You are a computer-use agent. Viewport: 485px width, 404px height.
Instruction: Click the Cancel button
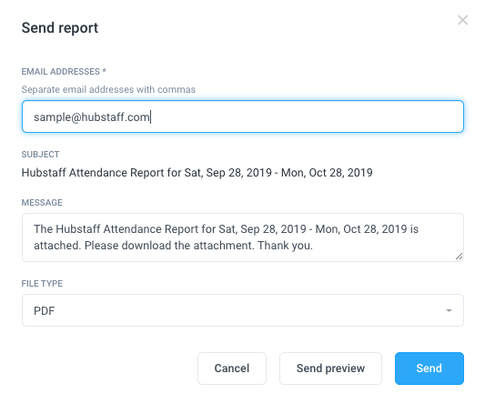(x=232, y=369)
